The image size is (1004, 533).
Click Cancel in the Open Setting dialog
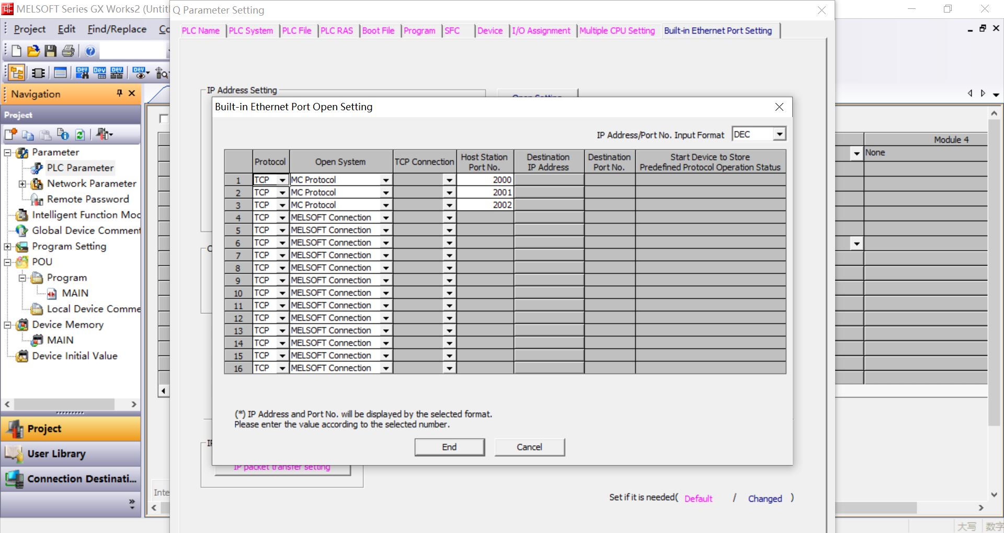[529, 447]
